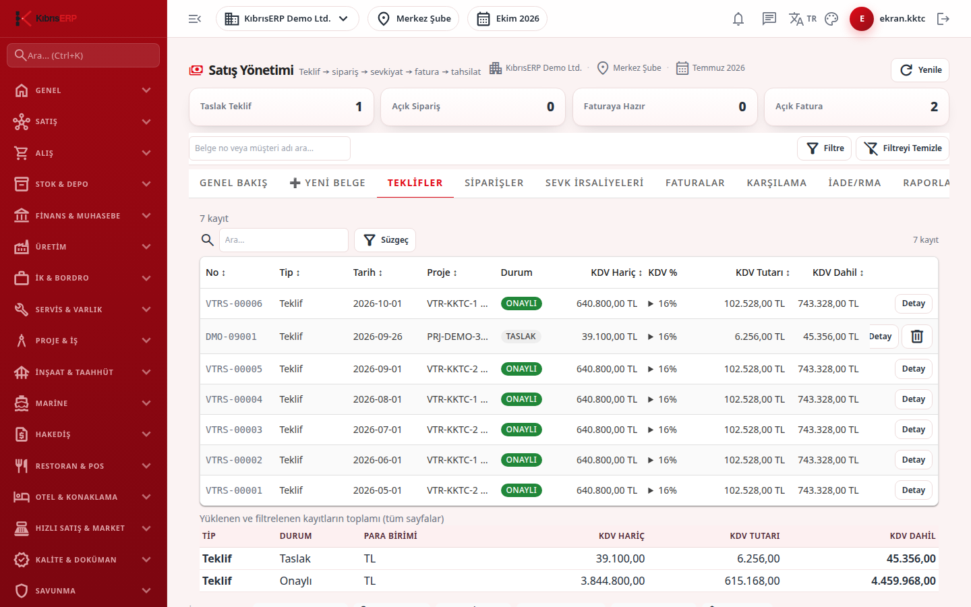Image resolution: width=971 pixels, height=607 pixels.
Task: Open the messages chat icon
Action: [769, 19]
